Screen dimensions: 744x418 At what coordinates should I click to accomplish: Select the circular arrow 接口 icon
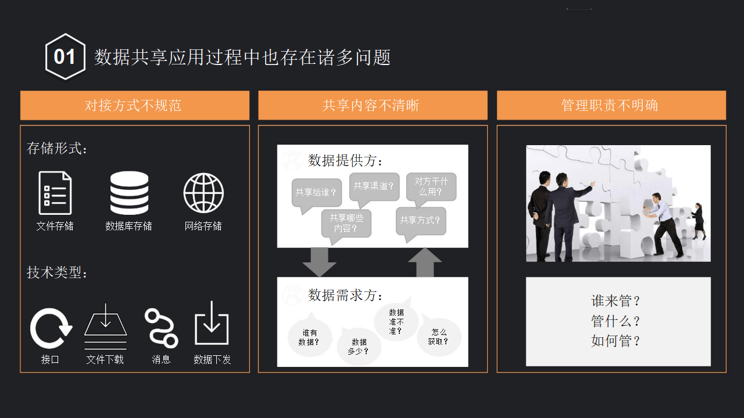pos(51,329)
